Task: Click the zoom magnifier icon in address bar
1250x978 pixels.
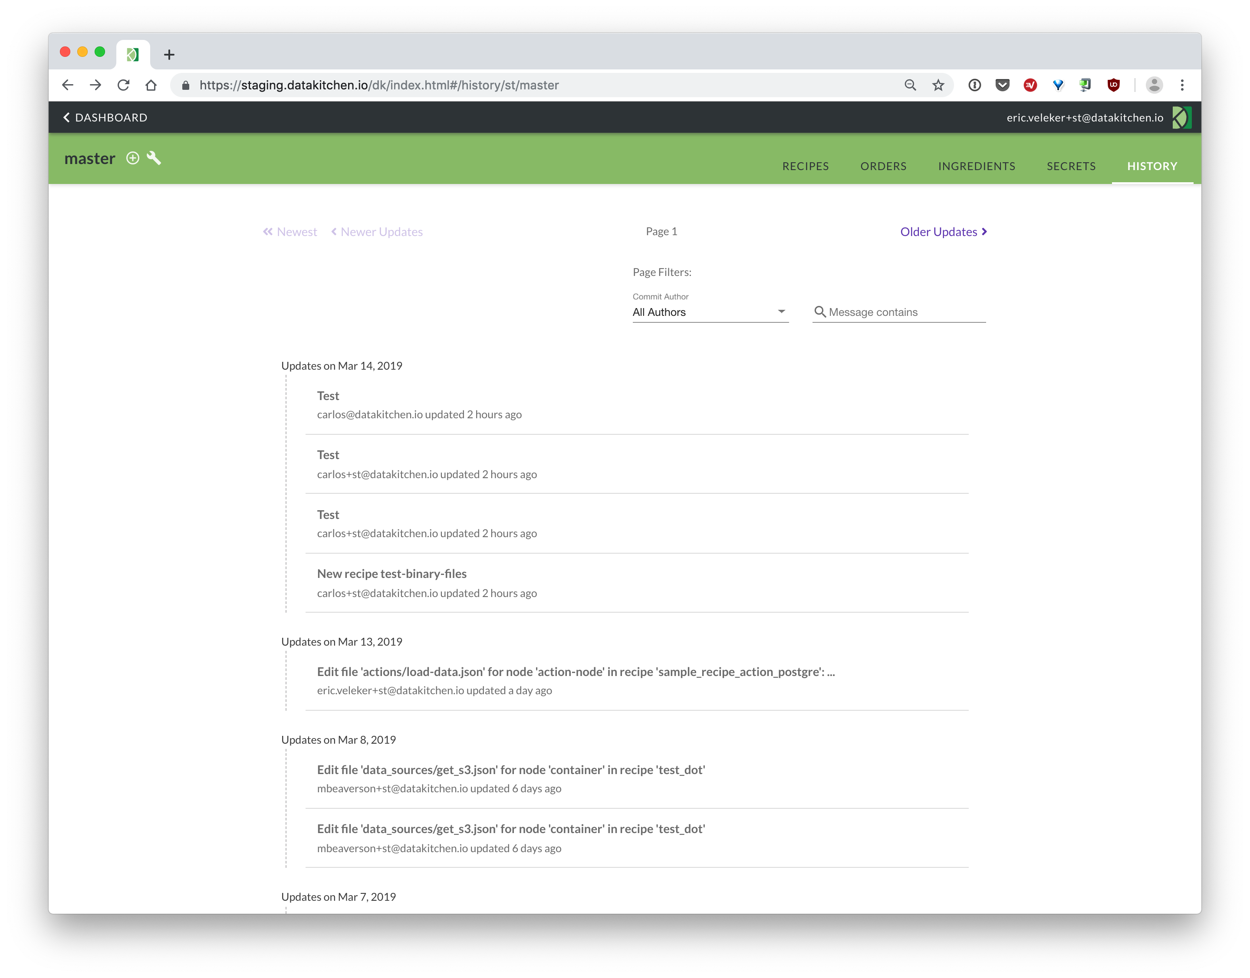Action: pyautogui.click(x=910, y=85)
